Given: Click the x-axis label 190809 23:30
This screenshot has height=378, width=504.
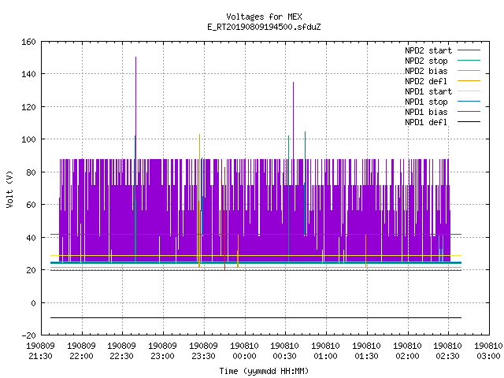Looking at the screenshot, I should (203, 351).
